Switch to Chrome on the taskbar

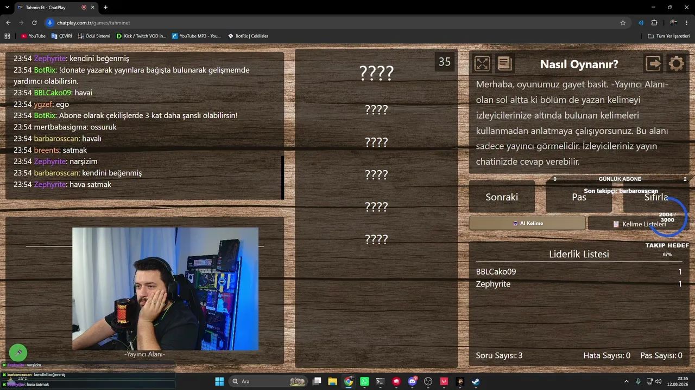coord(349,381)
